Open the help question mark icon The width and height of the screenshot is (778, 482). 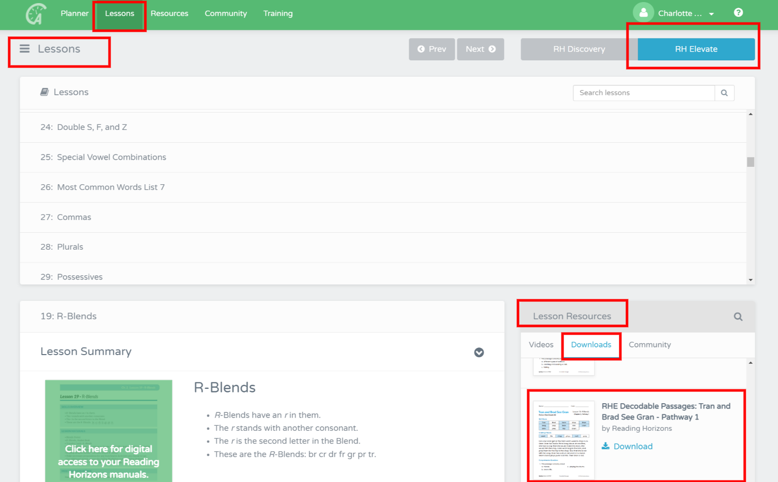738,13
